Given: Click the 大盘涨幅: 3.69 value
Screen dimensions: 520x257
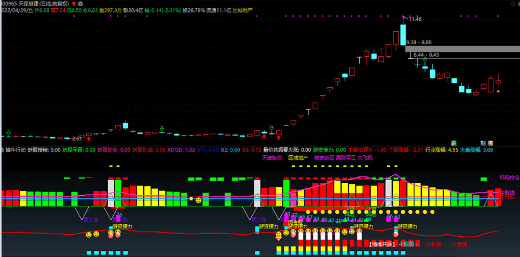Looking at the screenshot, I should (476, 150).
